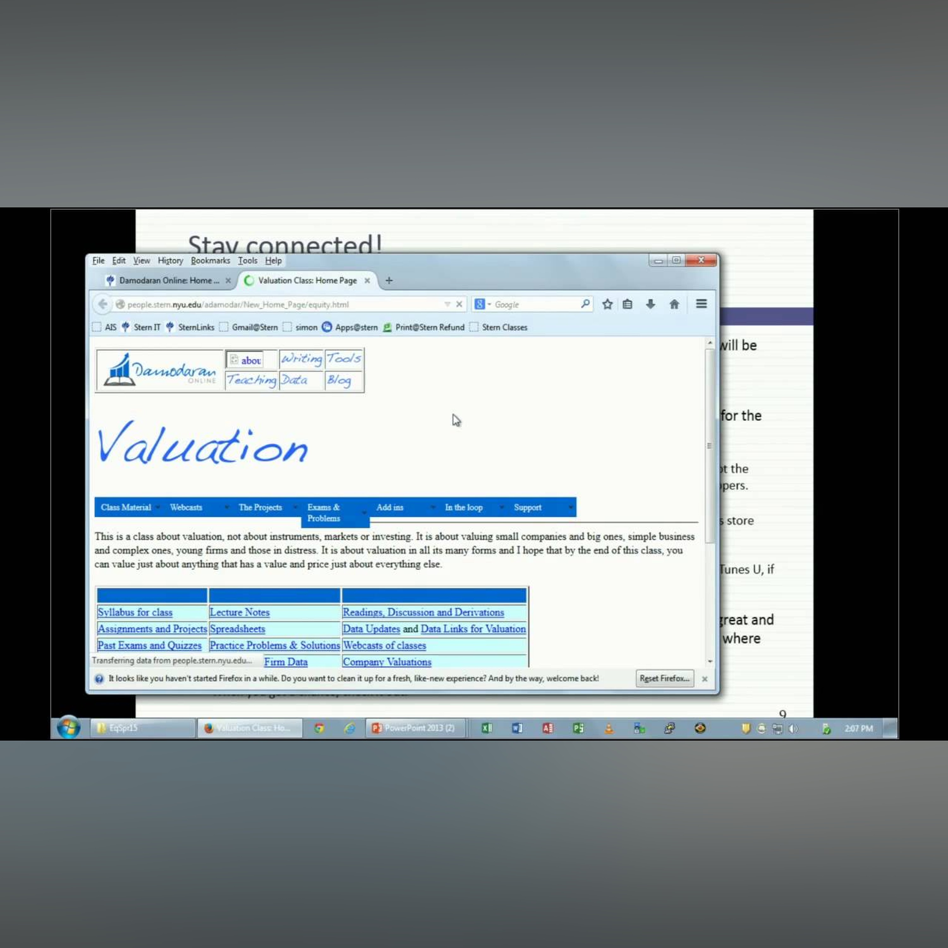
Task: Open the Lecture Notes link
Action: click(x=240, y=612)
